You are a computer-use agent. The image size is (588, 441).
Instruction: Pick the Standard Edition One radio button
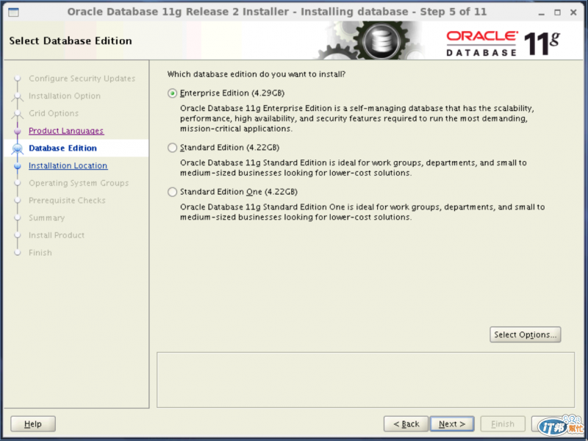click(x=172, y=192)
